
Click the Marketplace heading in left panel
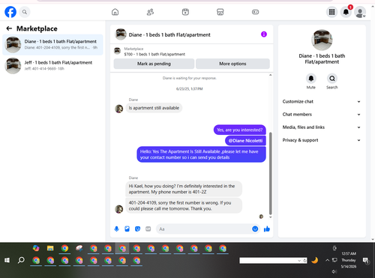click(37, 28)
